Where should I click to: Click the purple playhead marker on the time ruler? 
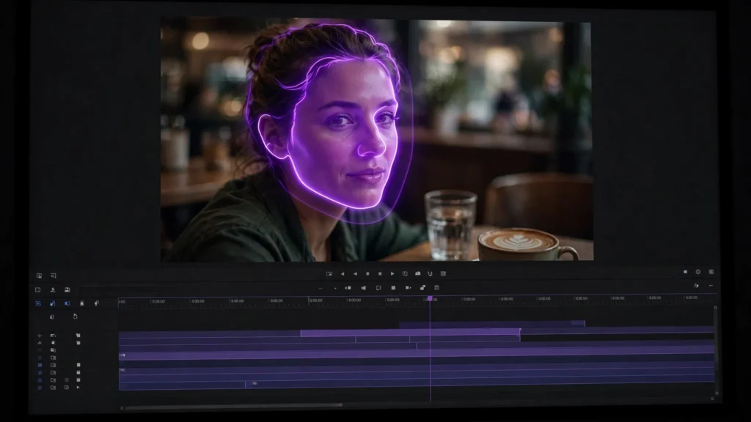point(430,299)
